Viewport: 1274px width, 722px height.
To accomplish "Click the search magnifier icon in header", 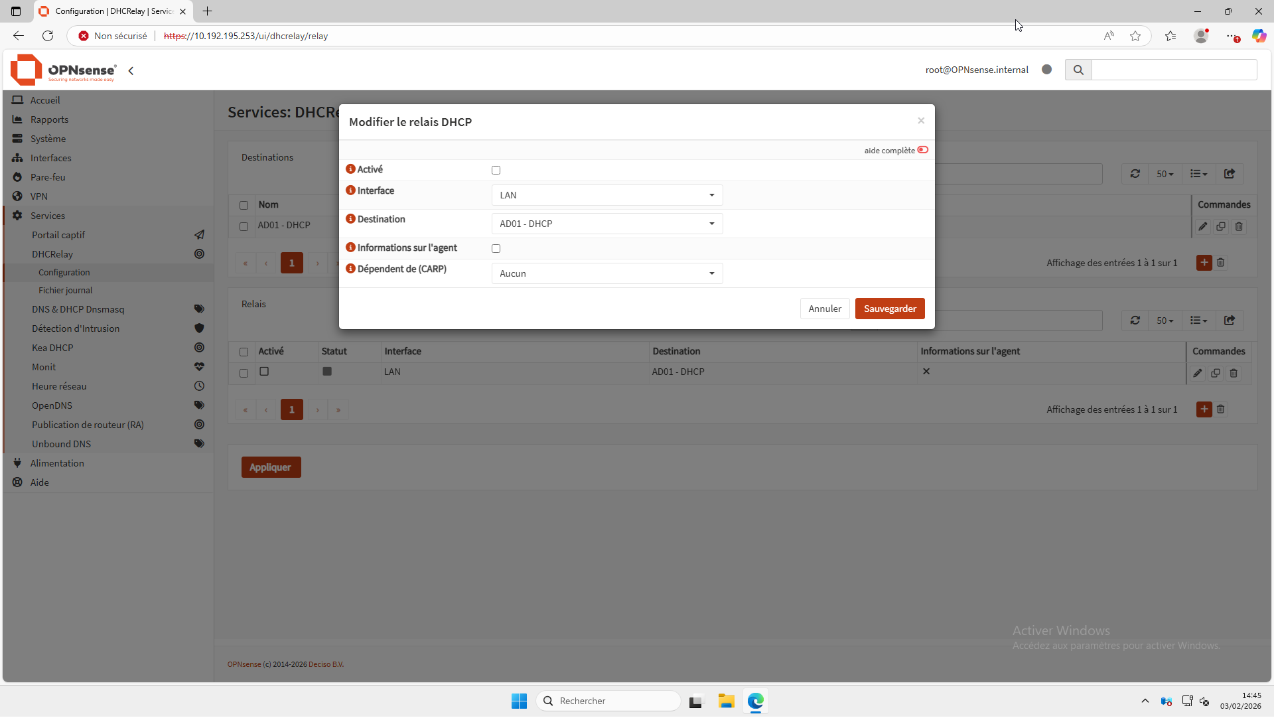I will [x=1078, y=70].
